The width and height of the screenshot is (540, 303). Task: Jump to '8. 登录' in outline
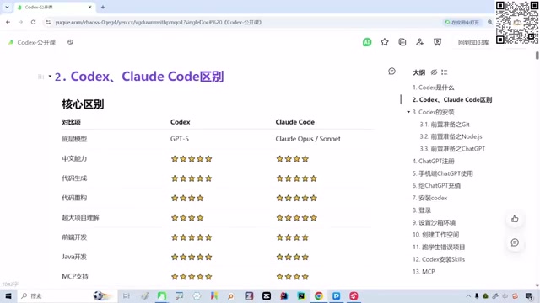tap(422, 210)
